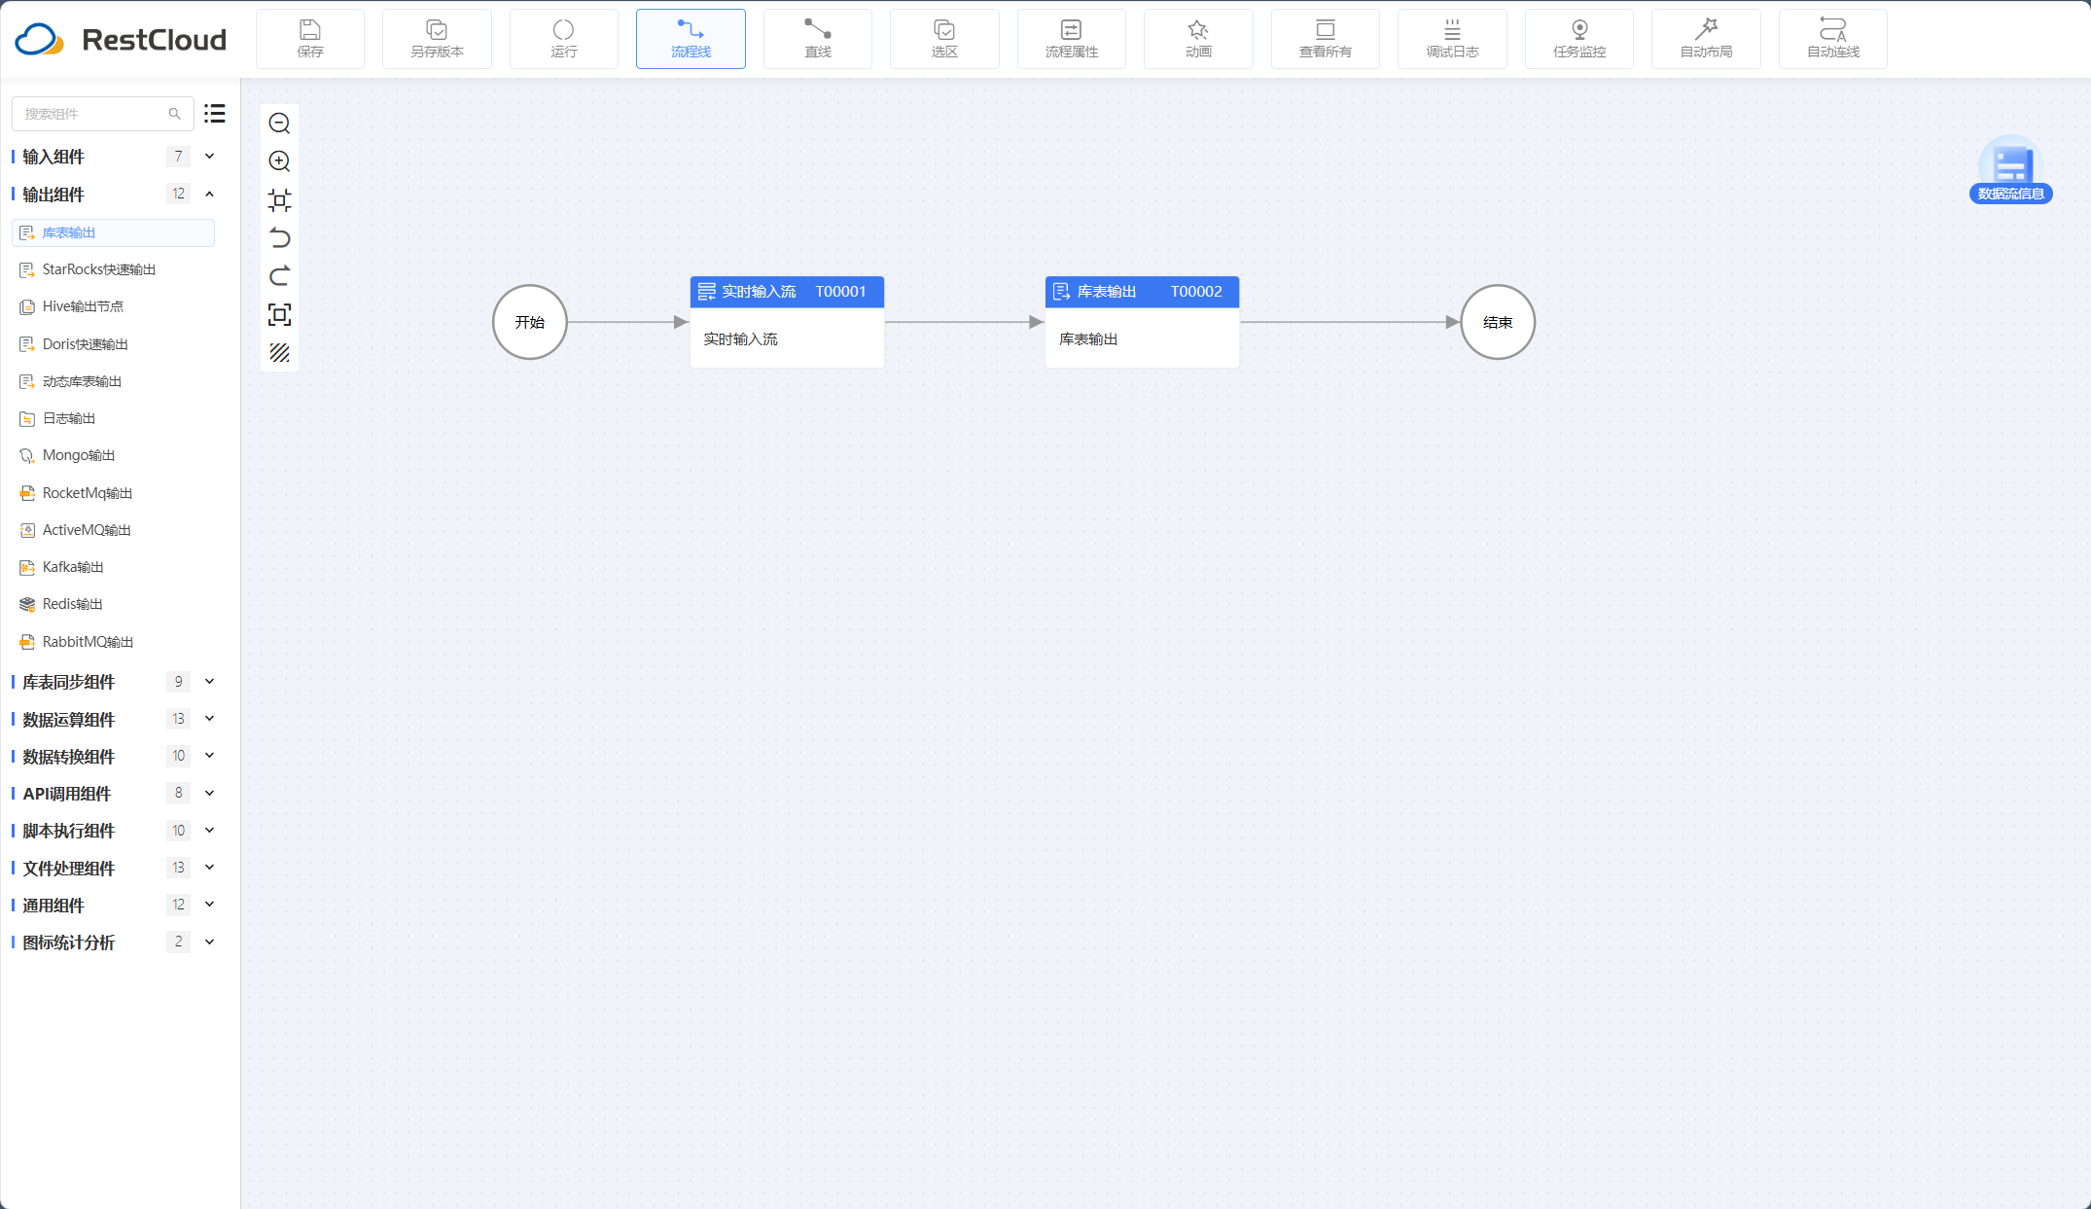Screen dimensions: 2091x1209
Task: Select Redis输出 component
Action: tap(113, 604)
